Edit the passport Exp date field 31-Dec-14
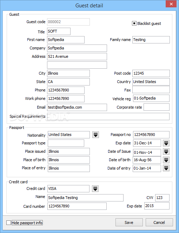Image resolution: width=179 pixels, height=233 pixels. (147, 143)
